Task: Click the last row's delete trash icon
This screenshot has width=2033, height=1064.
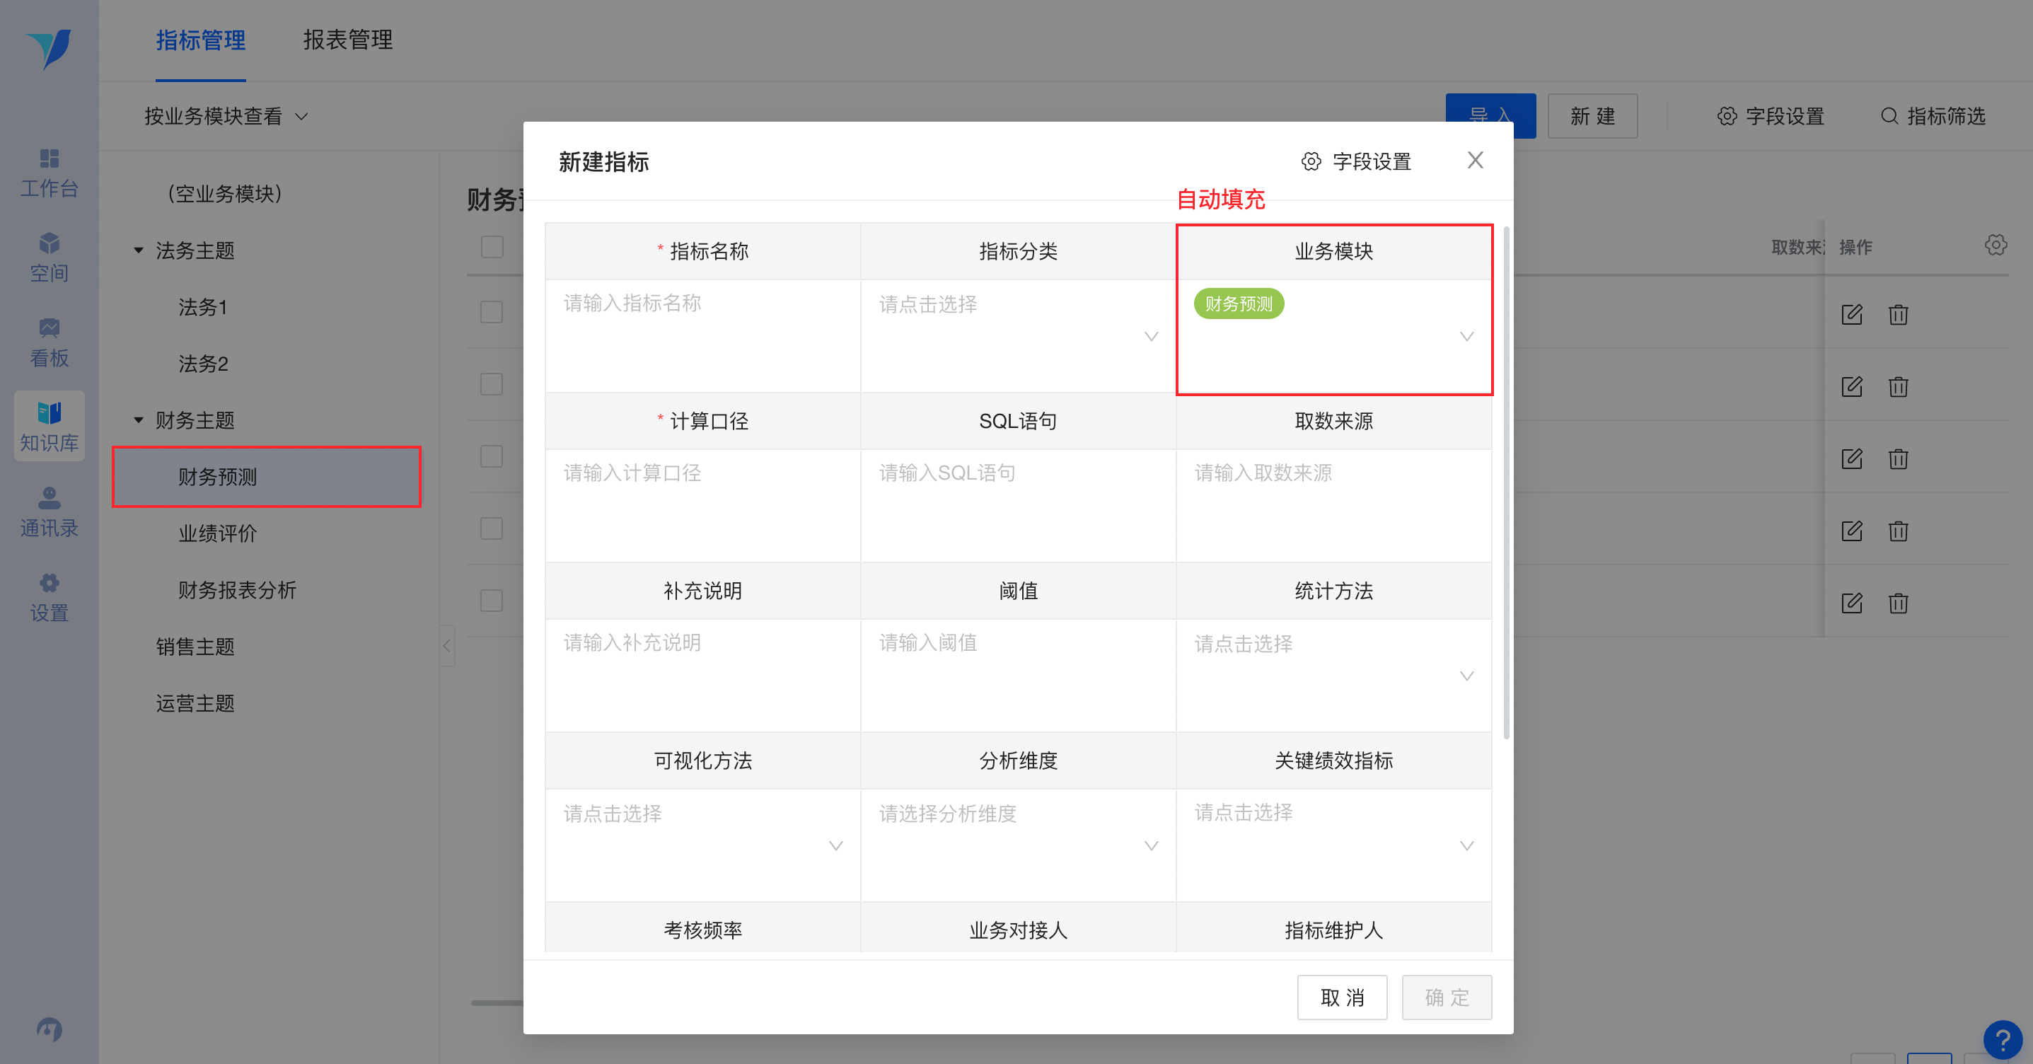Action: click(1898, 603)
